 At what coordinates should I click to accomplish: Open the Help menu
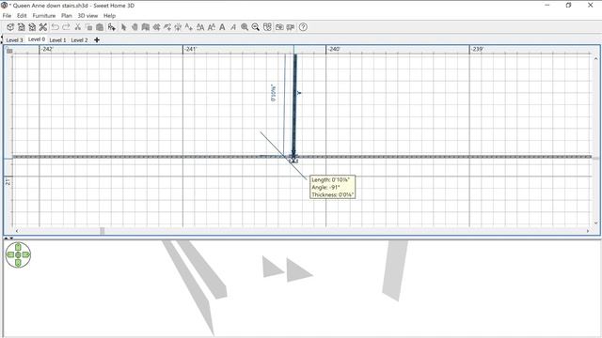109,16
